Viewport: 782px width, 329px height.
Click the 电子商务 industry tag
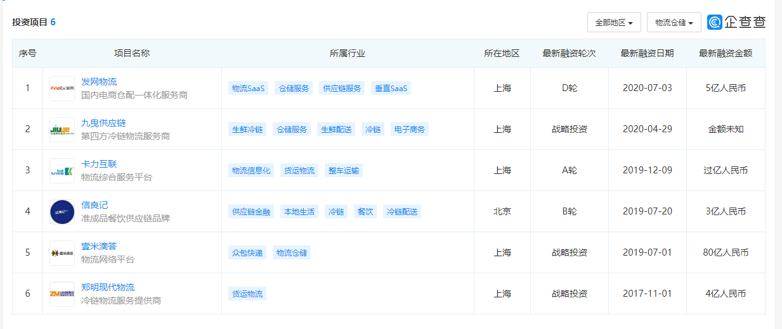410,130
